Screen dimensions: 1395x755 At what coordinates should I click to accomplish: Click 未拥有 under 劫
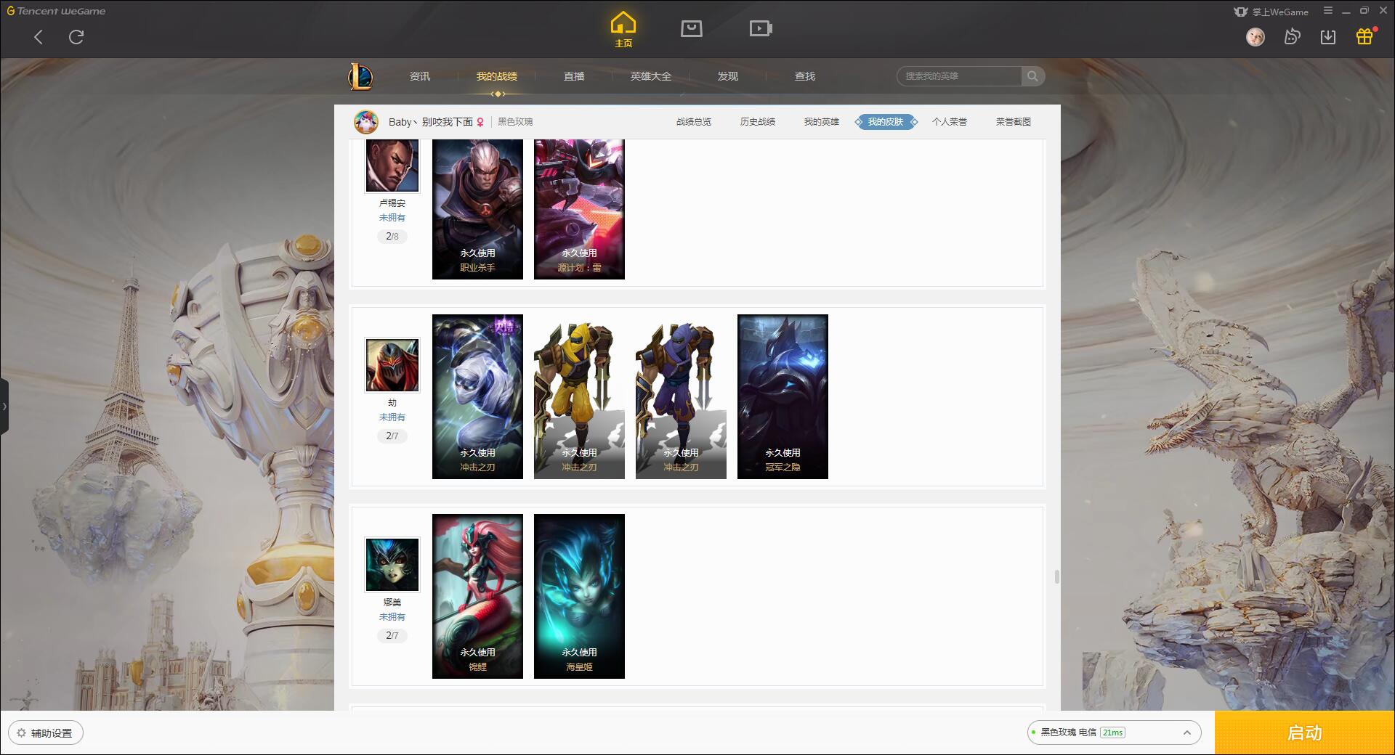point(392,417)
